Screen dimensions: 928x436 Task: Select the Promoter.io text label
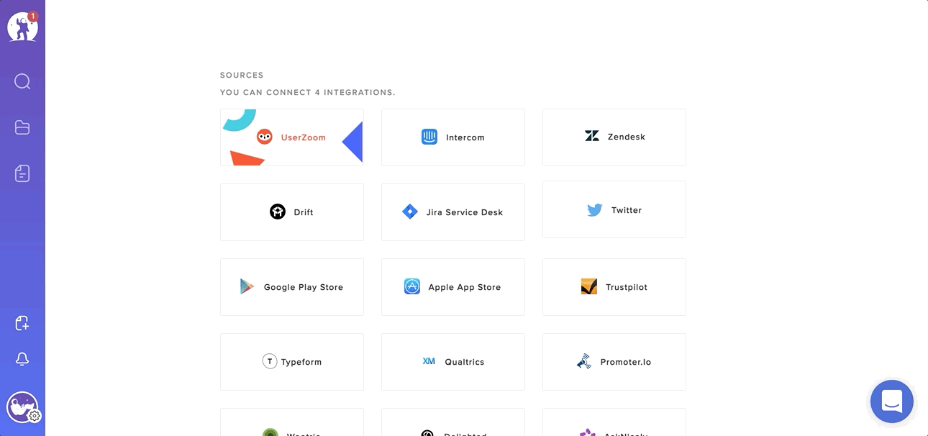point(626,362)
